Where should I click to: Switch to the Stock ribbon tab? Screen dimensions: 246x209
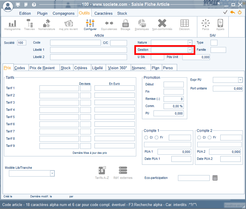(x=122, y=13)
